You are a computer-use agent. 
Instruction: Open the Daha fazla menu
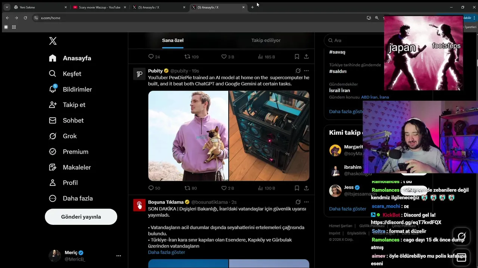[71, 198]
